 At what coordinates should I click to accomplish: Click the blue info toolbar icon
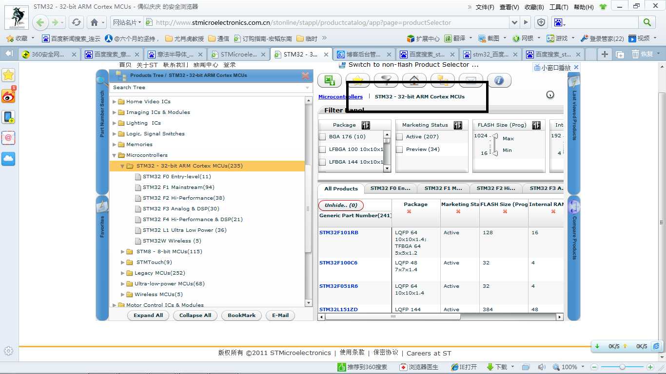point(499,80)
